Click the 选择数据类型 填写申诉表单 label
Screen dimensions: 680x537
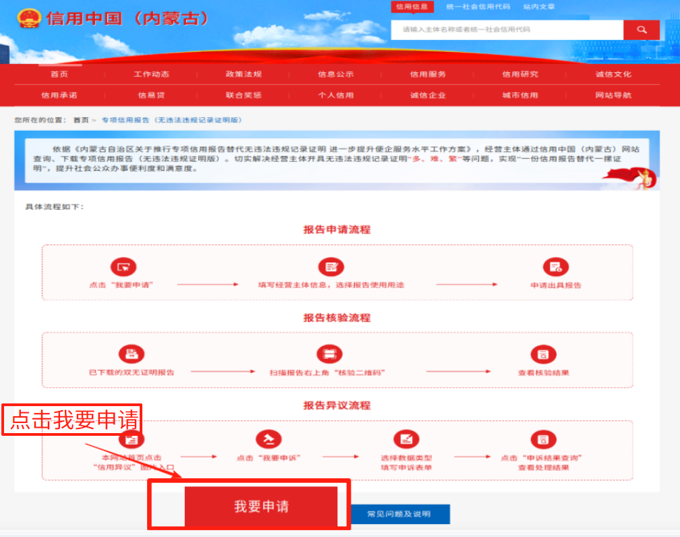tap(406, 462)
